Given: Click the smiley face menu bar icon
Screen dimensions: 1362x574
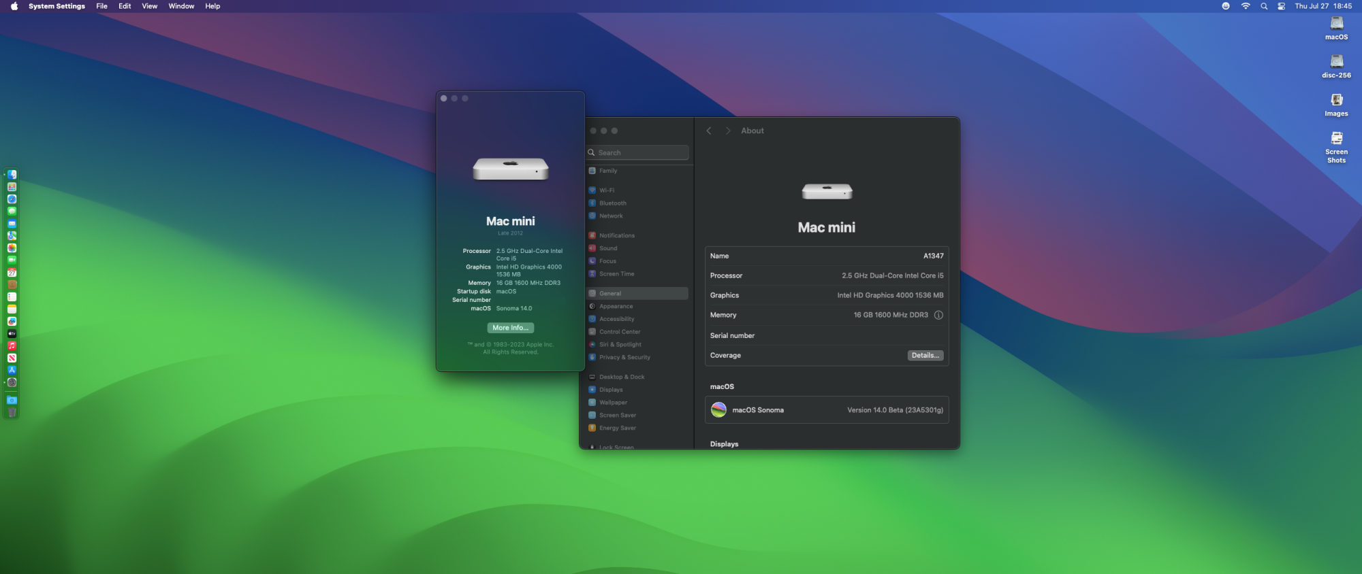Looking at the screenshot, I should click(1226, 6).
